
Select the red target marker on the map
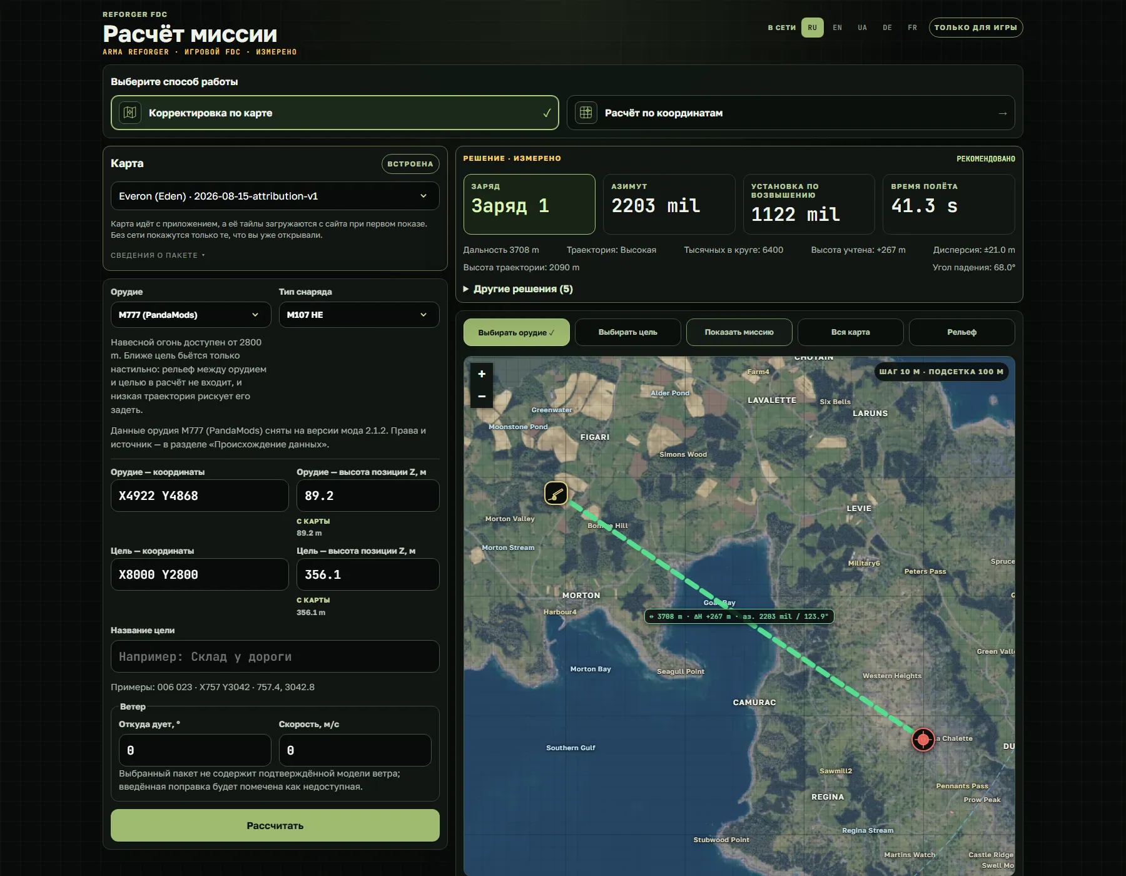923,740
